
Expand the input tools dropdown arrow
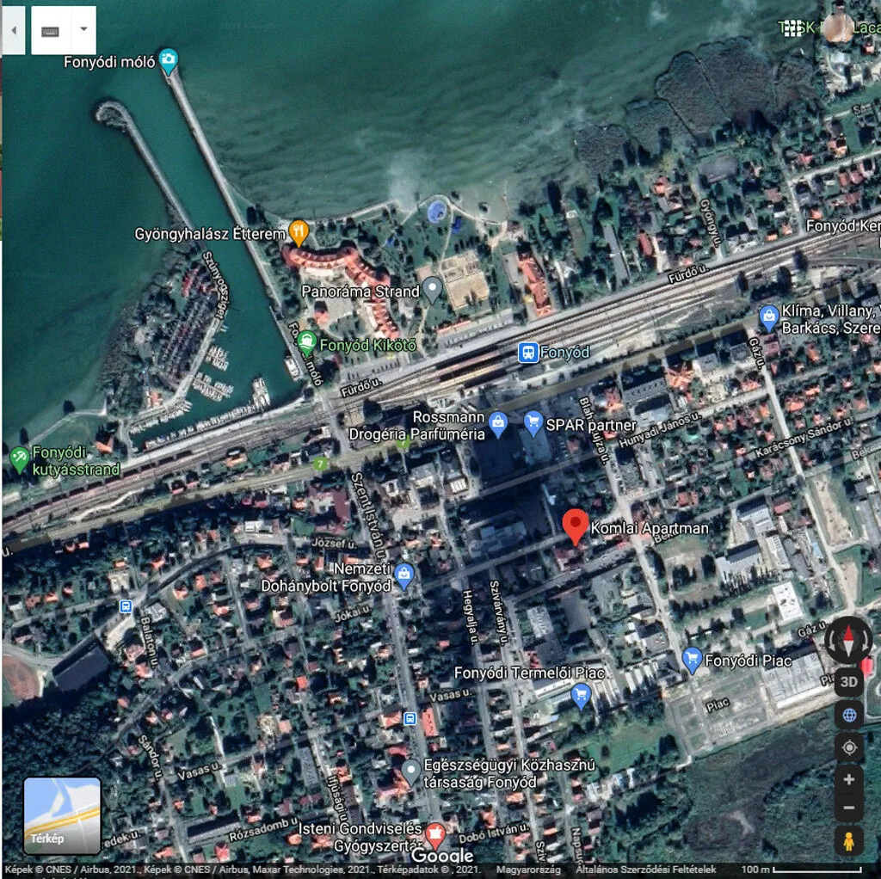tap(83, 30)
